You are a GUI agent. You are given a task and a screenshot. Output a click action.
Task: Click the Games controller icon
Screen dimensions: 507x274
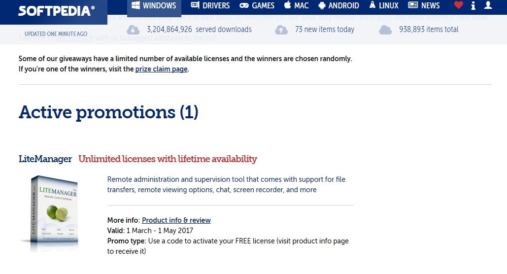click(244, 5)
